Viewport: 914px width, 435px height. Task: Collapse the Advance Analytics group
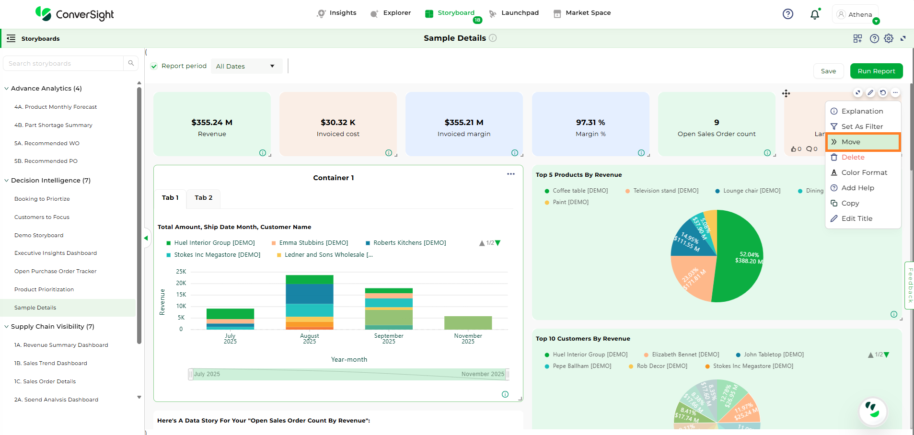(7, 89)
